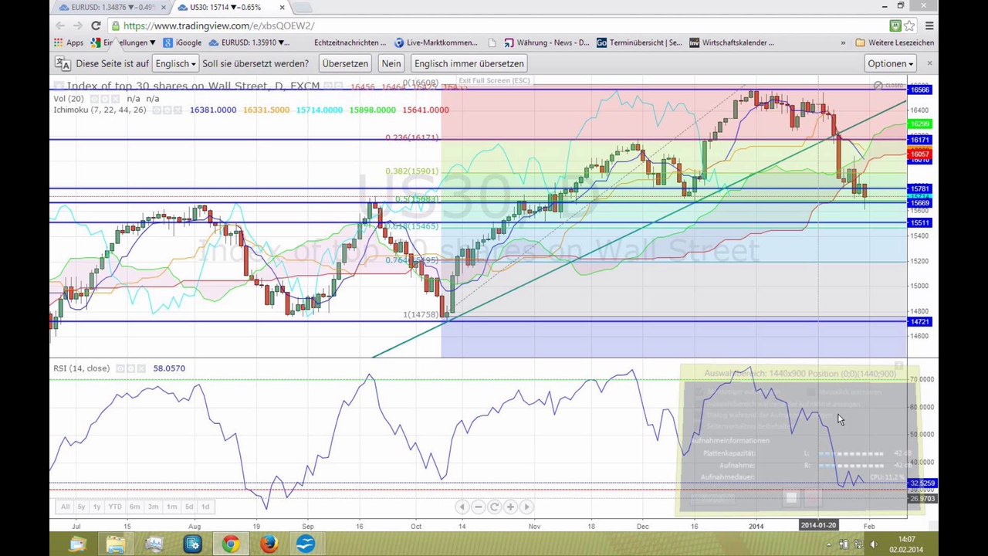This screenshot has height=556, width=988.
Task: Go forward with browser forward arrow
Action: [x=78, y=25]
